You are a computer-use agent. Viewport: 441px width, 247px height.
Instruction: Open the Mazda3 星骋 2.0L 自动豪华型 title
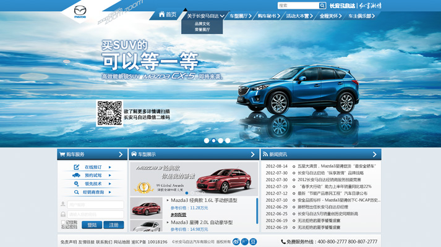202,222
